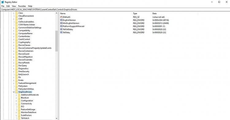Collapse the GraphicsDrivers tree node
Screen dimensions: 230x120
click(x=13, y=92)
